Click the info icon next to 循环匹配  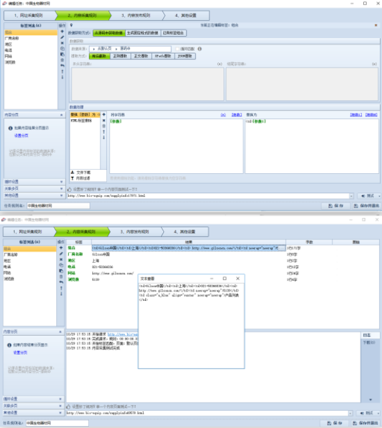199,49
